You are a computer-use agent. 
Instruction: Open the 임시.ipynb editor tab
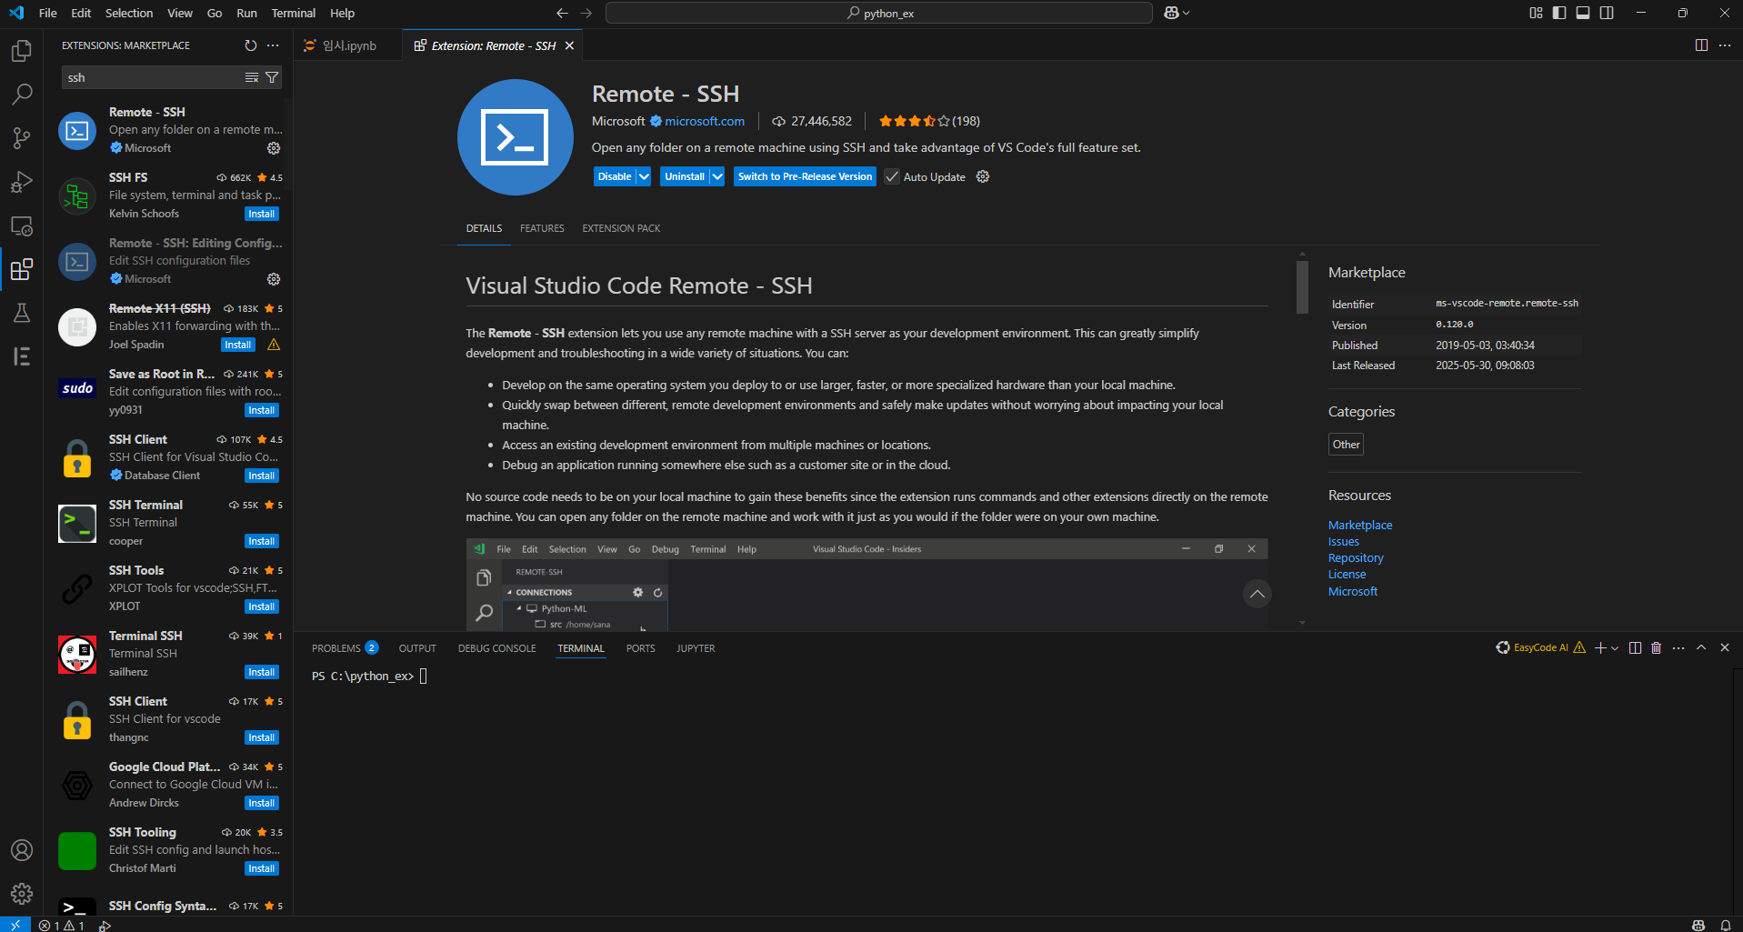[348, 45]
